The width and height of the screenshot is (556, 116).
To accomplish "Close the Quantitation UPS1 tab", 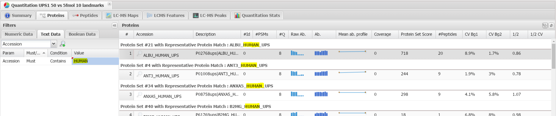I will pos(109,4).
